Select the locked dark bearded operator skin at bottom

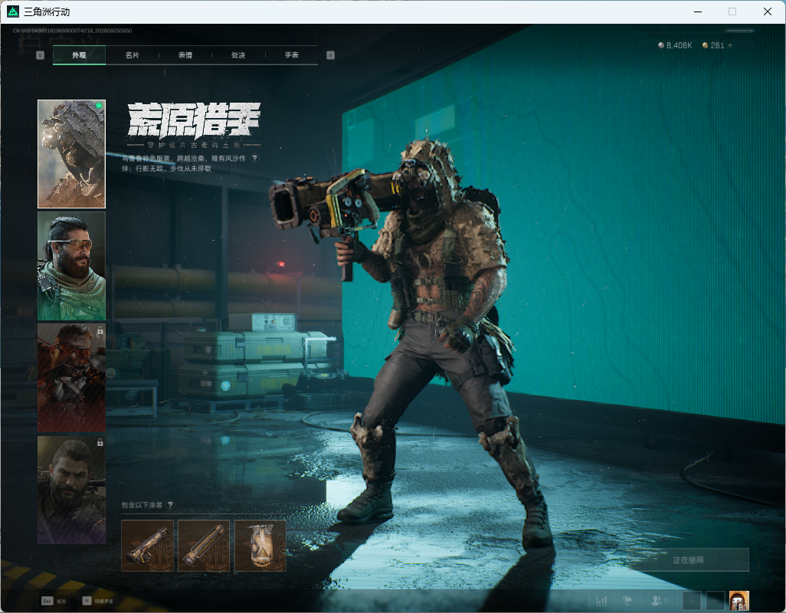[x=72, y=490]
